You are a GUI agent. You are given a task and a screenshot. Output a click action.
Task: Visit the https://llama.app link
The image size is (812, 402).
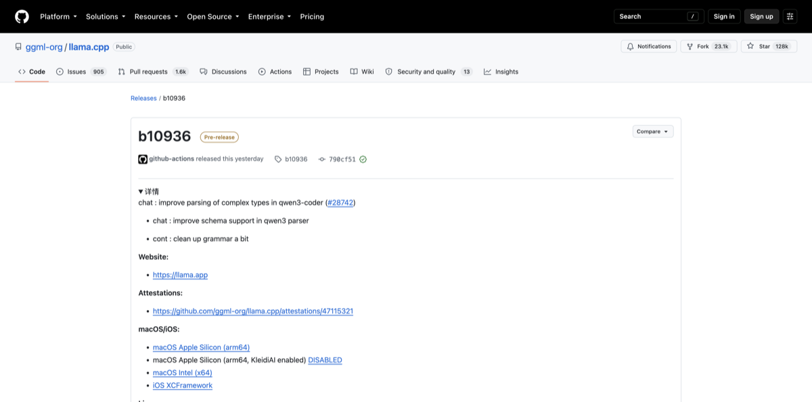point(180,275)
